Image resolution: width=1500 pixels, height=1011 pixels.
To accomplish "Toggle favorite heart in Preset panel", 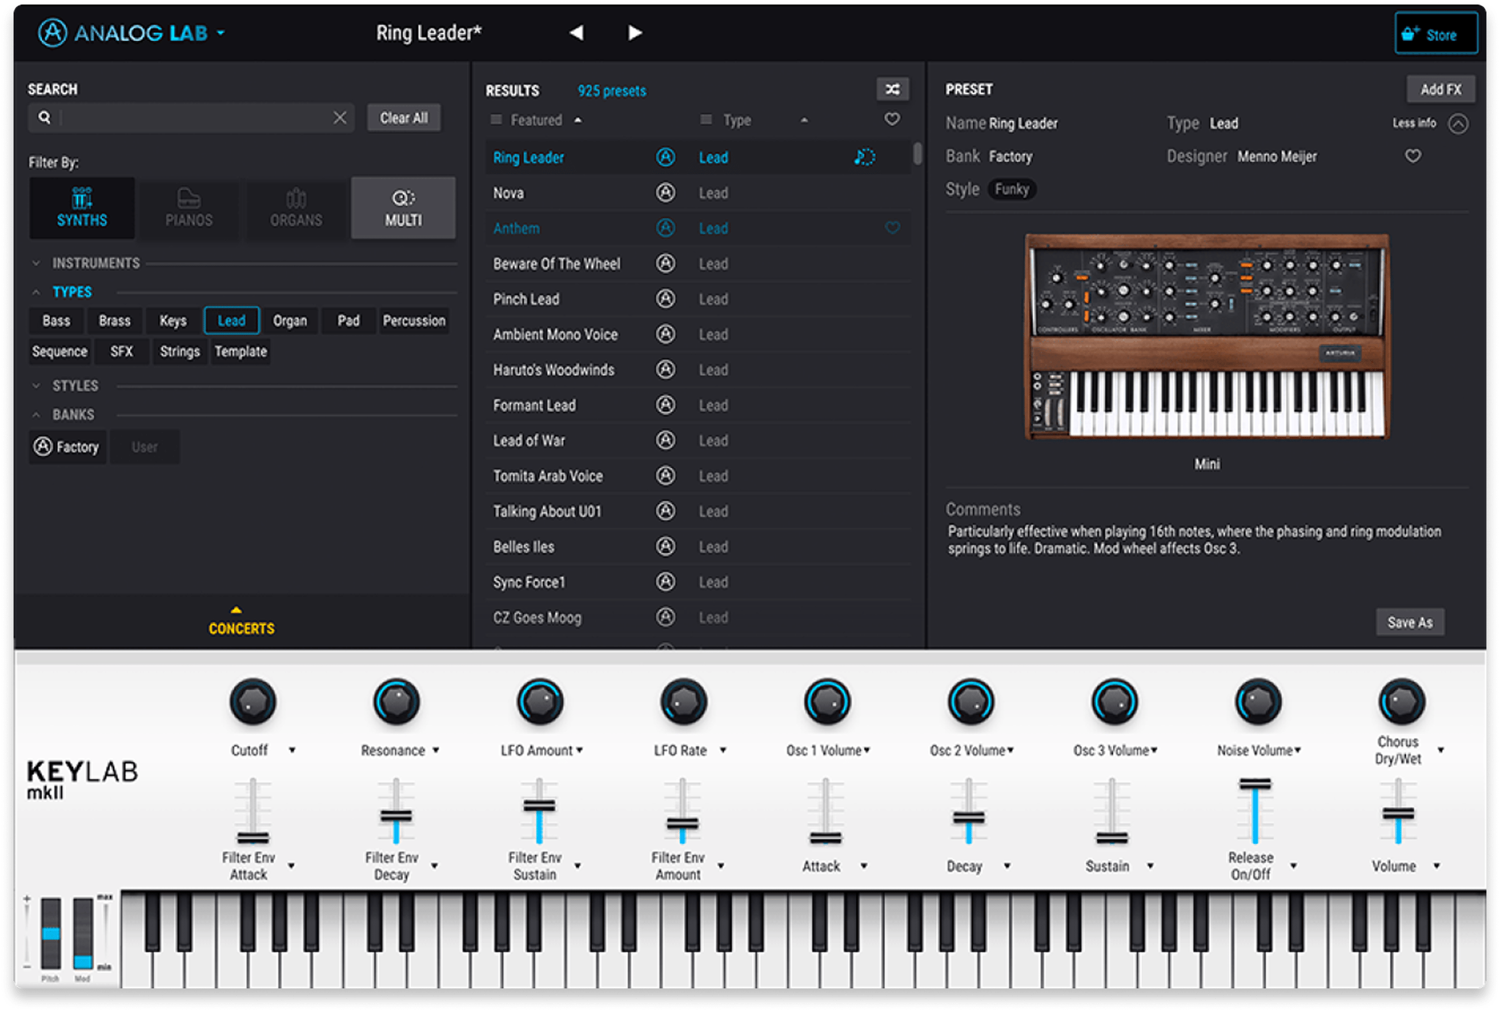I will [1413, 156].
